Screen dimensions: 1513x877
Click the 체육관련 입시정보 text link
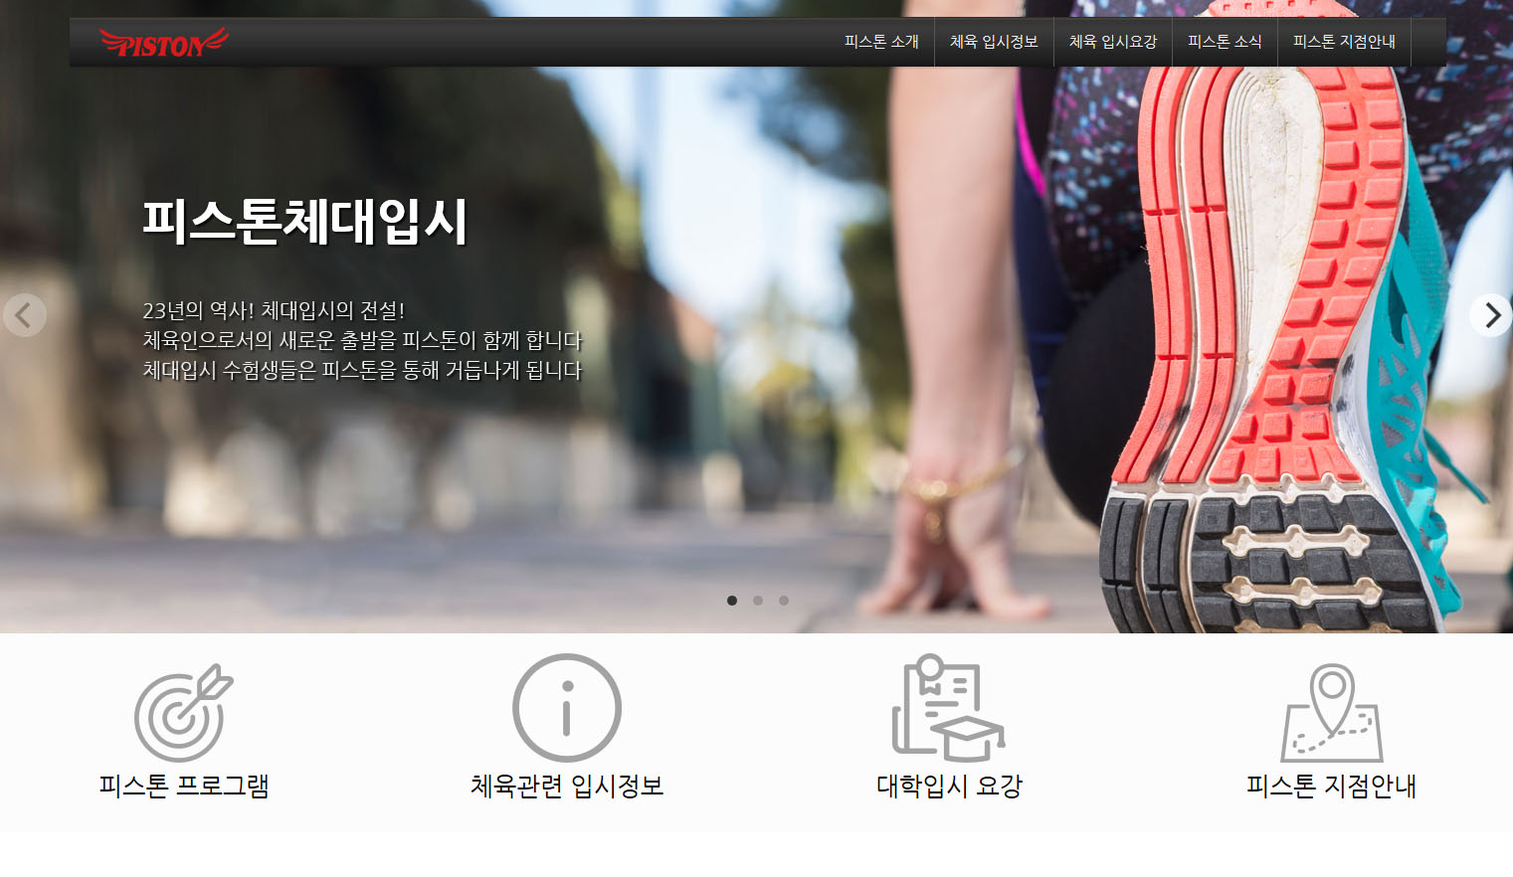pyautogui.click(x=566, y=786)
